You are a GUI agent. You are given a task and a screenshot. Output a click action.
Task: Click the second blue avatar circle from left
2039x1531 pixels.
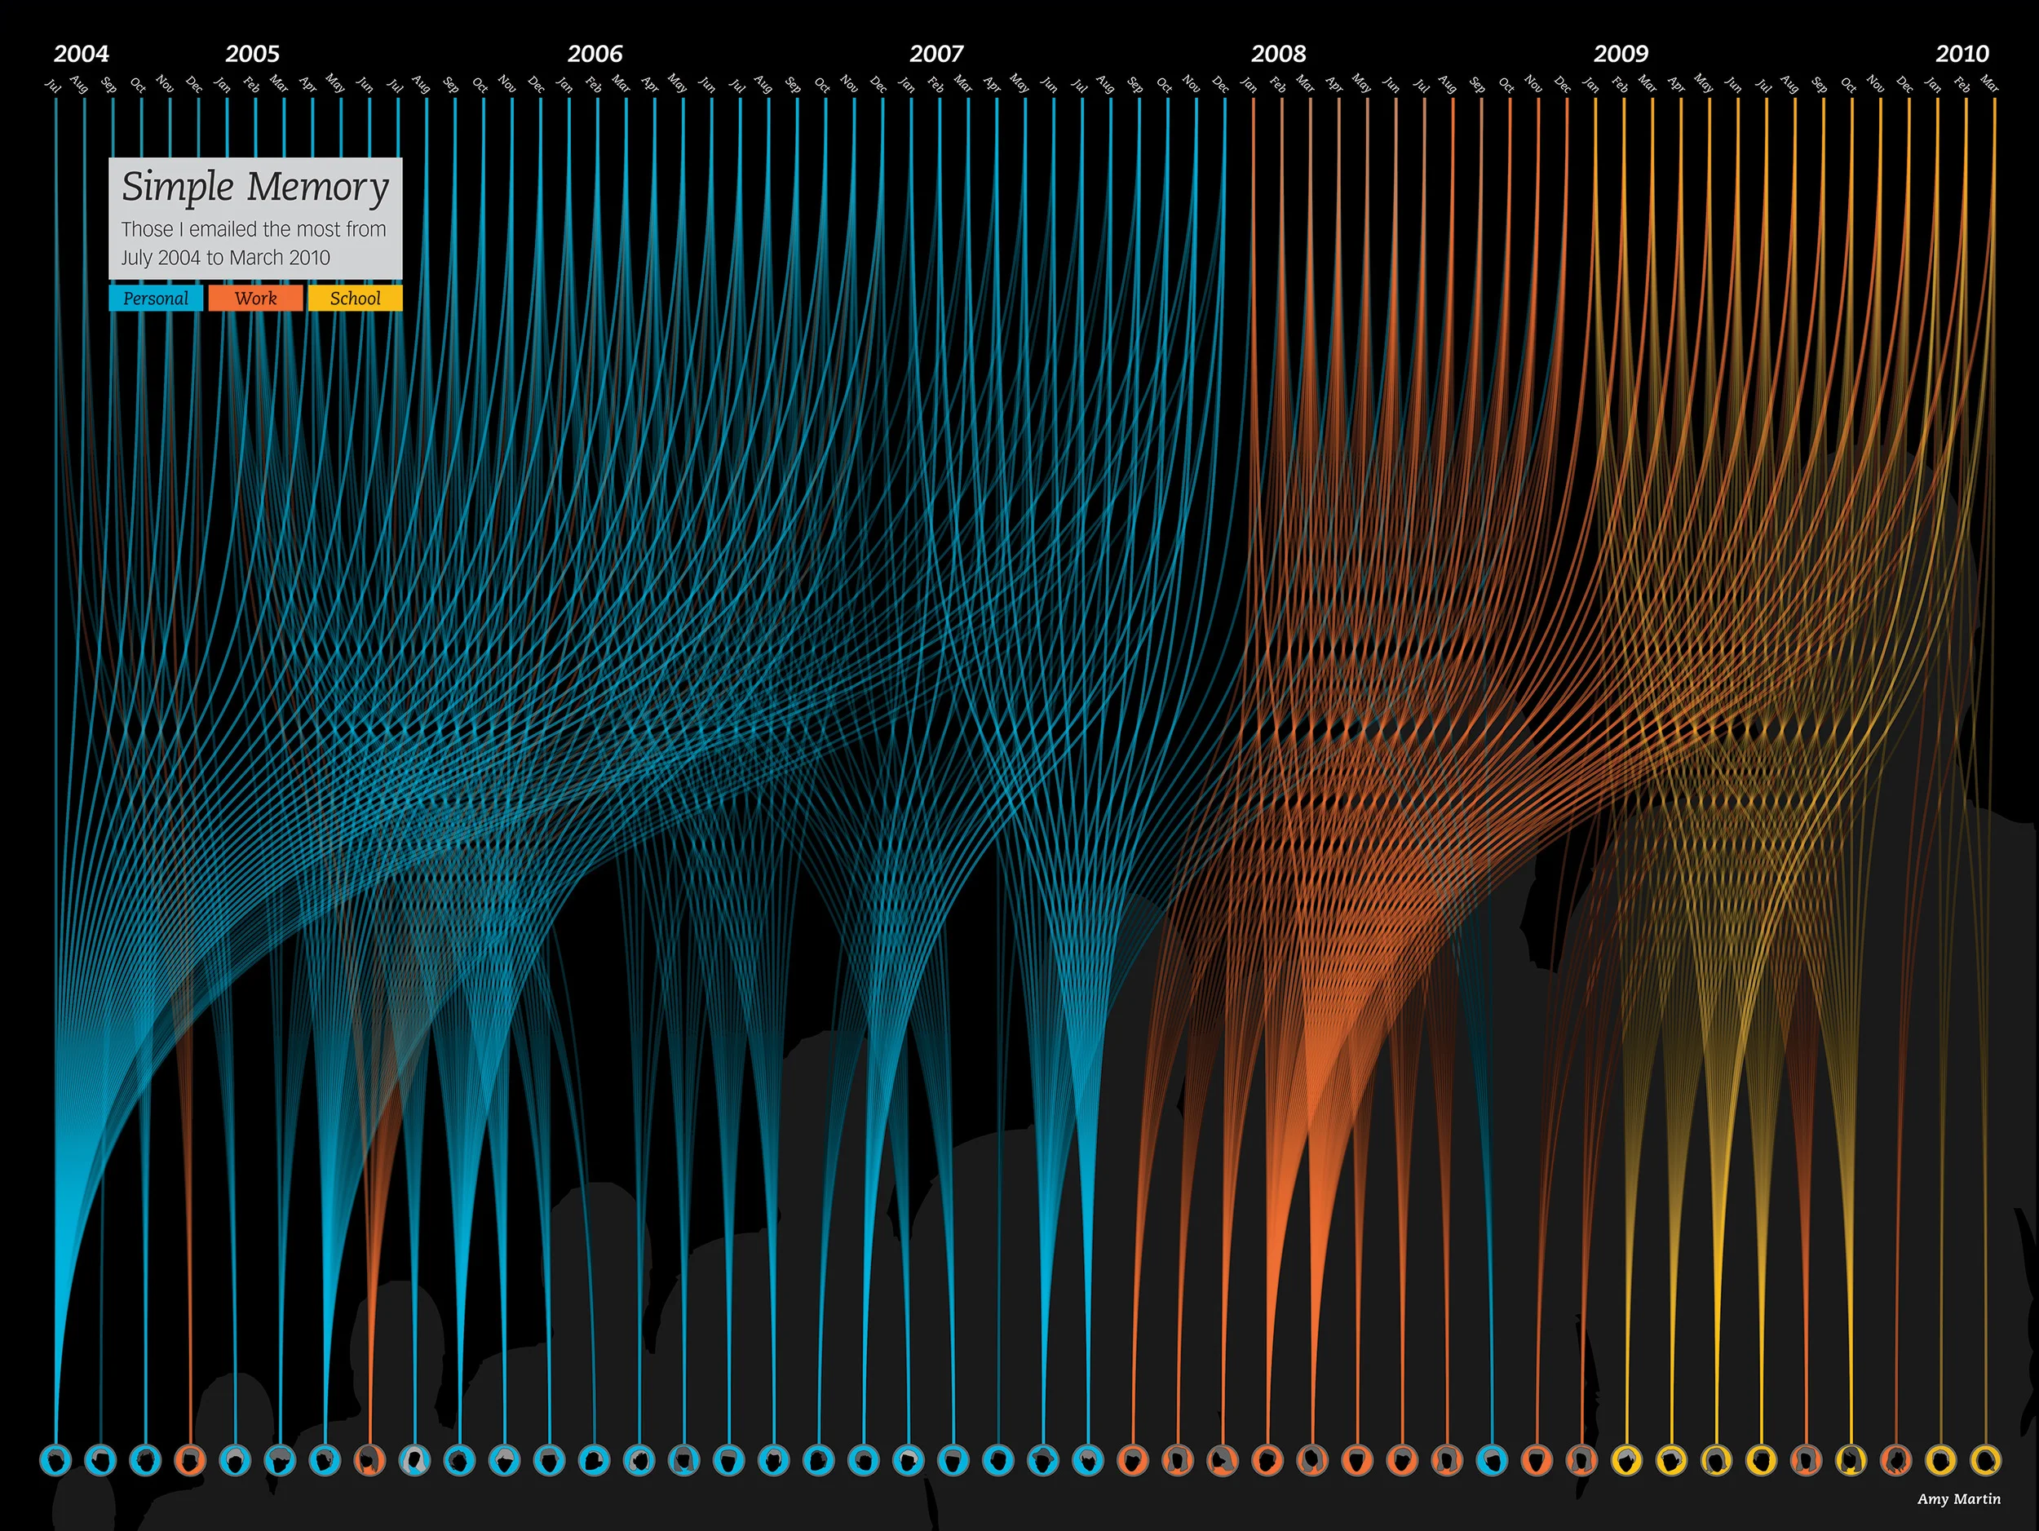(101, 1460)
